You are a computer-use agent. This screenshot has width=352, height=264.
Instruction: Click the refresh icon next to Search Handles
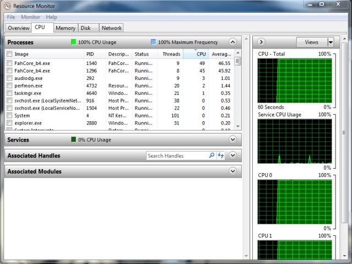pyautogui.click(x=221, y=155)
